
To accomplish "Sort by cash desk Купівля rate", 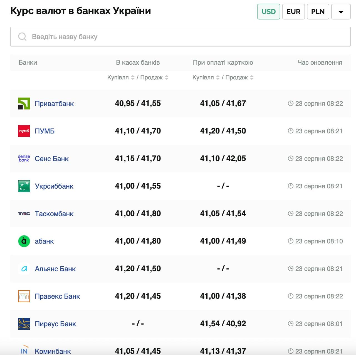I will click(x=133, y=77).
